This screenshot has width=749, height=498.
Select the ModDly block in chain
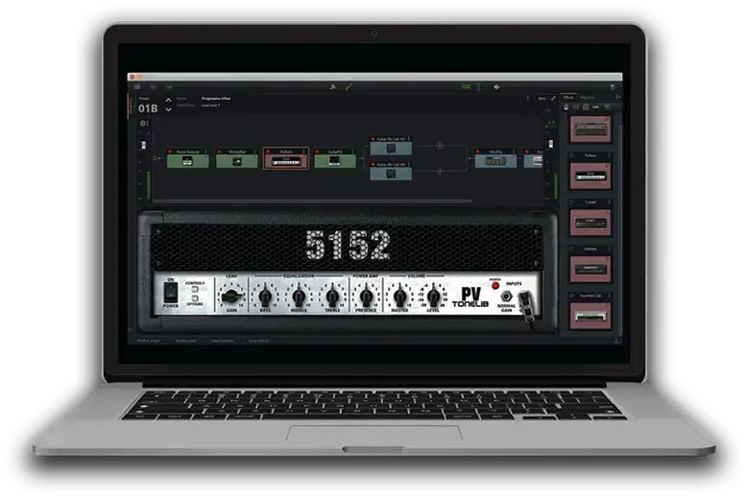click(x=495, y=158)
